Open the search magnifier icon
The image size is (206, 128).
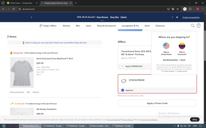click(192, 26)
